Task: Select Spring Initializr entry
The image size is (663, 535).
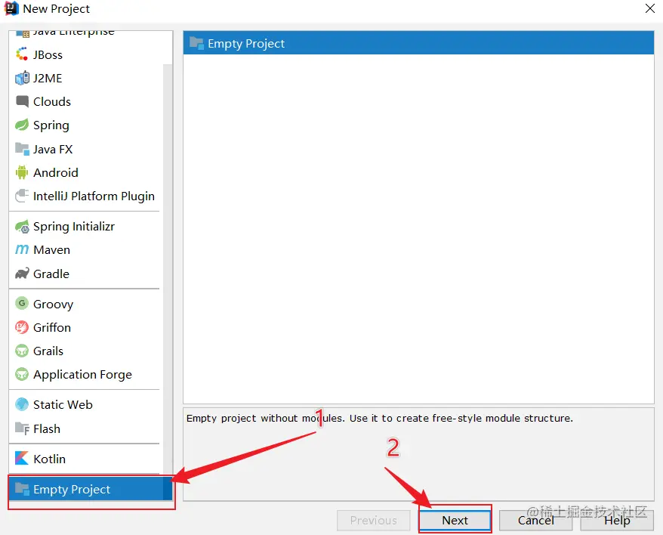Action: (x=86, y=227)
